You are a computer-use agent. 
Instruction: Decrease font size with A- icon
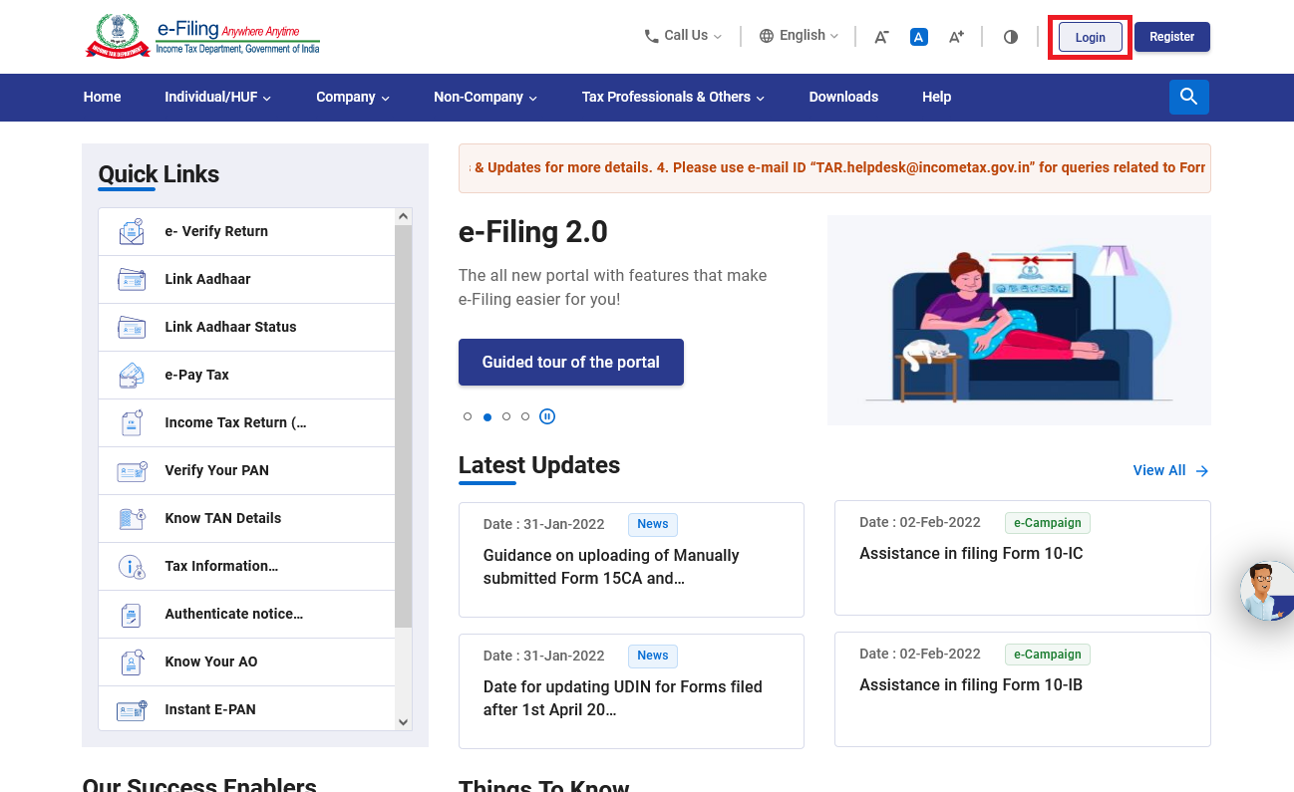[881, 37]
